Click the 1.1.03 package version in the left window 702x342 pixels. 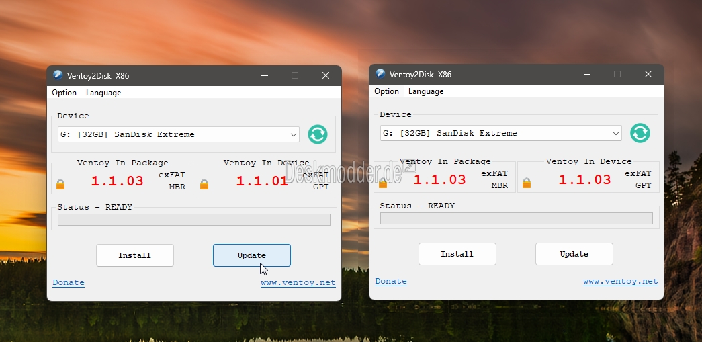[x=118, y=181]
